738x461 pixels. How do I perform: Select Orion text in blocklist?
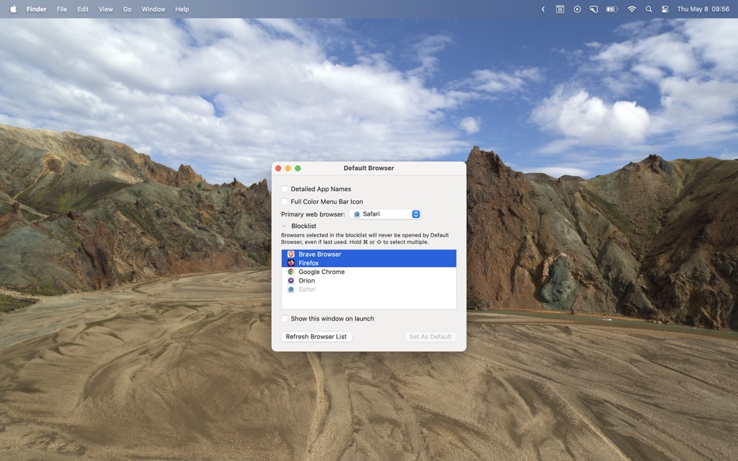(307, 280)
